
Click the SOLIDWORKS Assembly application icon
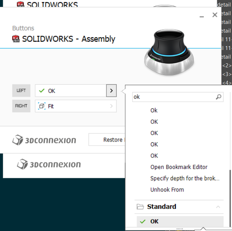[x=16, y=39]
